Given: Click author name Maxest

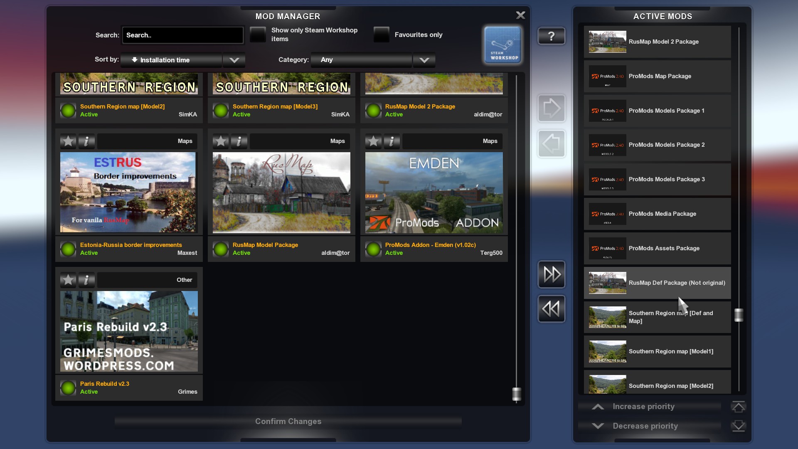Looking at the screenshot, I should [187, 253].
